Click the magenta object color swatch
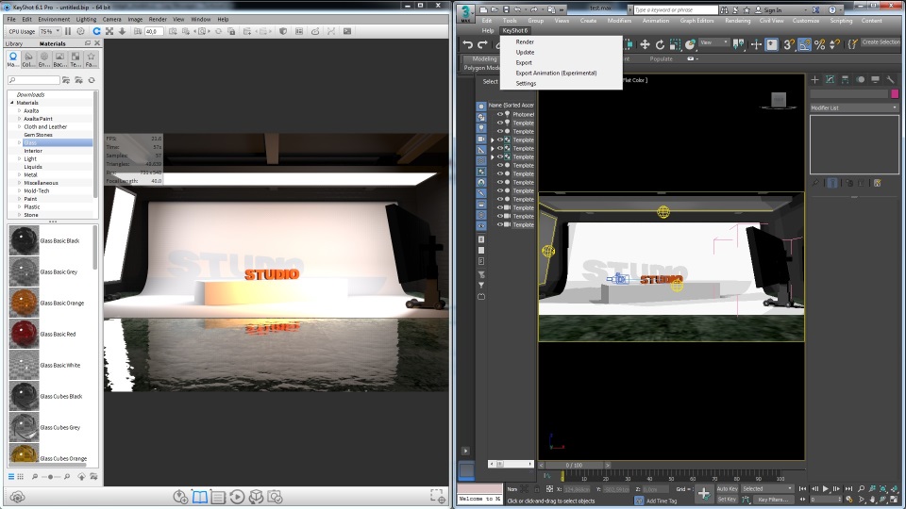 click(895, 93)
